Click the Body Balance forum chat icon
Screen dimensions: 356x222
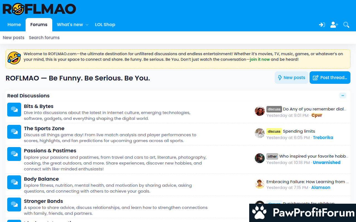(x=14, y=182)
